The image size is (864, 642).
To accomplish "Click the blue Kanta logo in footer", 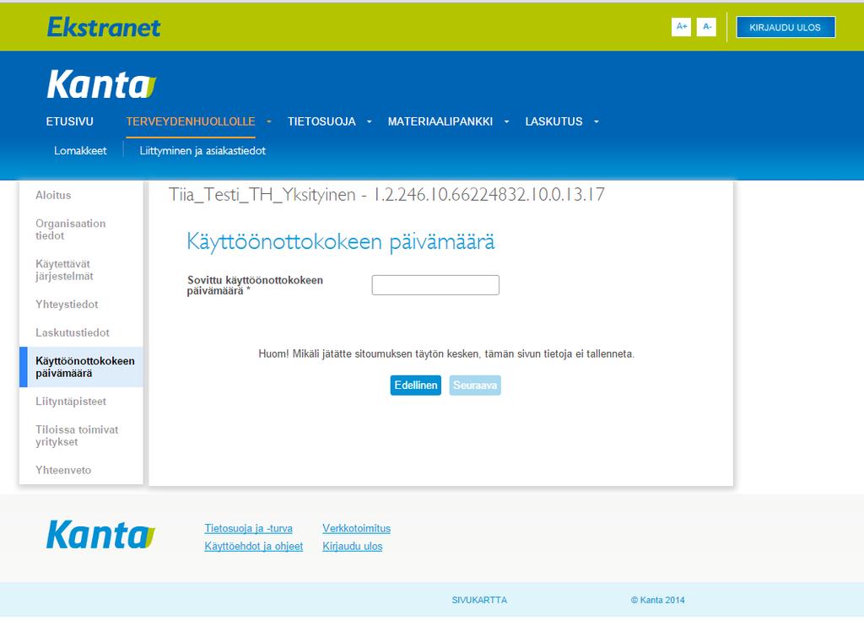I will (101, 535).
